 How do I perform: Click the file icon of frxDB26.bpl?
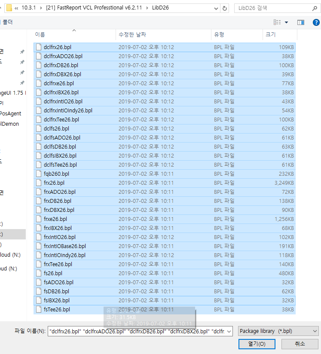(x=39, y=201)
